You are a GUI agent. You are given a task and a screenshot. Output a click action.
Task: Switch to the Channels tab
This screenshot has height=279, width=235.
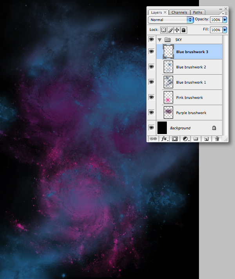pos(179,13)
